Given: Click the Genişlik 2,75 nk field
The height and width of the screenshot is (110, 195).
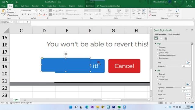Looking at the screenshot, I should (x=186, y=91).
